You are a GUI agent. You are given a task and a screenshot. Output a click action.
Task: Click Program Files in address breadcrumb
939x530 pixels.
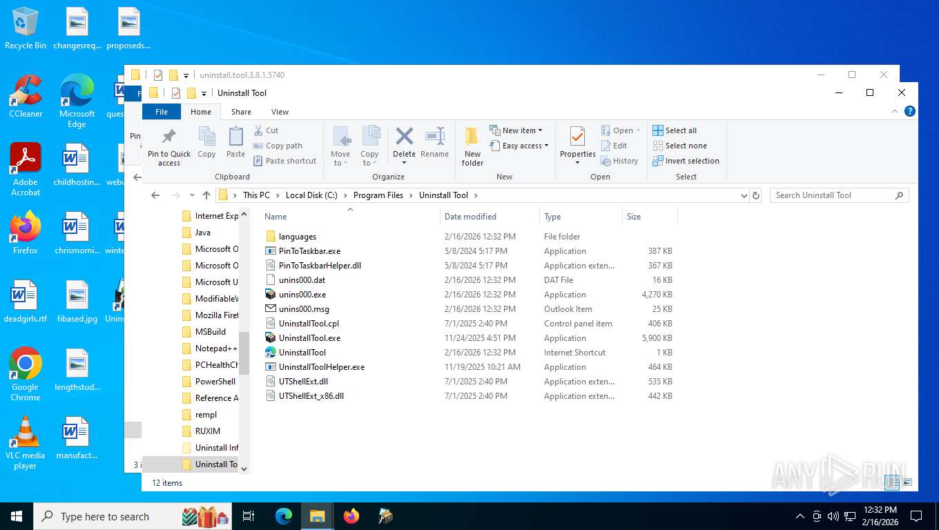[x=378, y=195]
